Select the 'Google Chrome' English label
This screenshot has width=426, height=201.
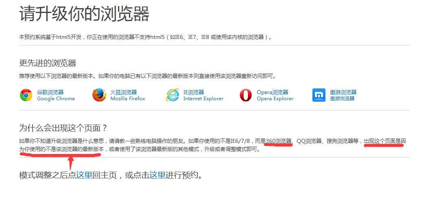pos(56,99)
